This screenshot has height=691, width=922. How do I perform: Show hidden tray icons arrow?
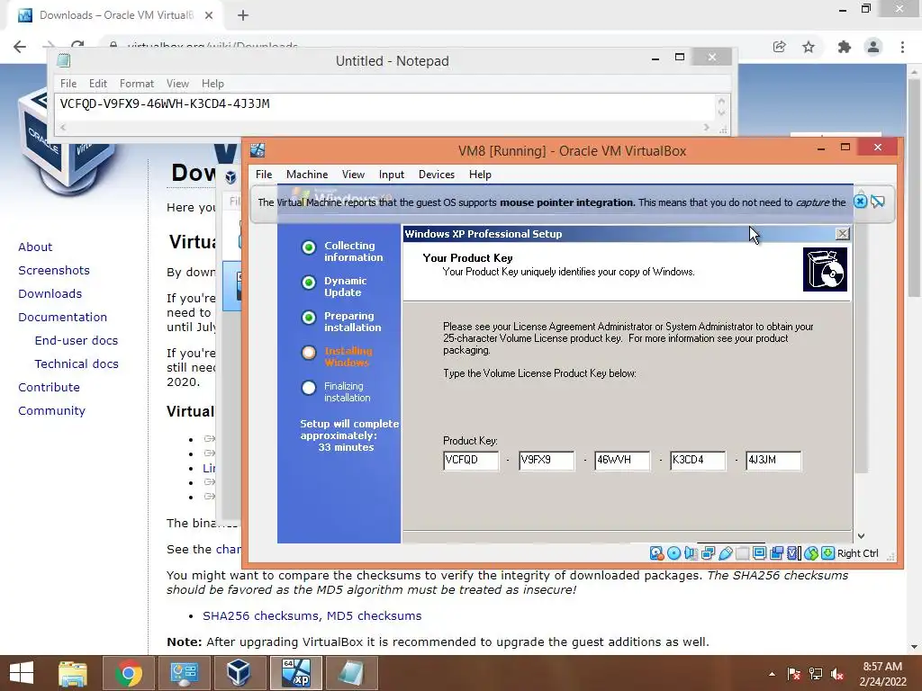(x=772, y=674)
